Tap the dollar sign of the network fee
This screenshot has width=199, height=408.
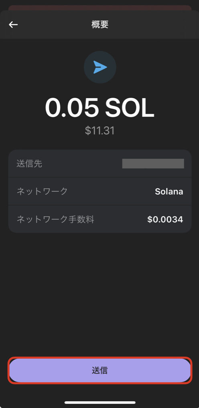[x=150, y=219]
